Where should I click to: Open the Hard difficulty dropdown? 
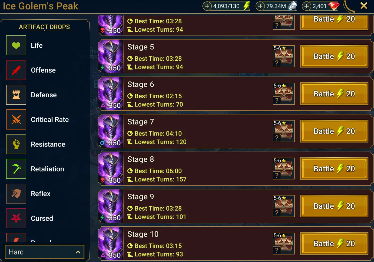pyautogui.click(x=44, y=252)
